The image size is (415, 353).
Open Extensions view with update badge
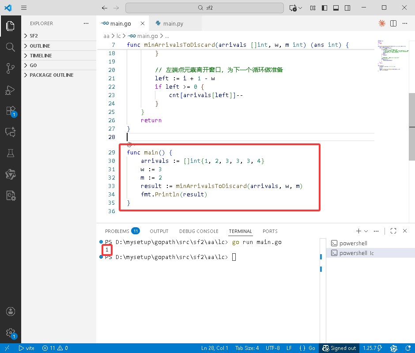click(x=11, y=111)
